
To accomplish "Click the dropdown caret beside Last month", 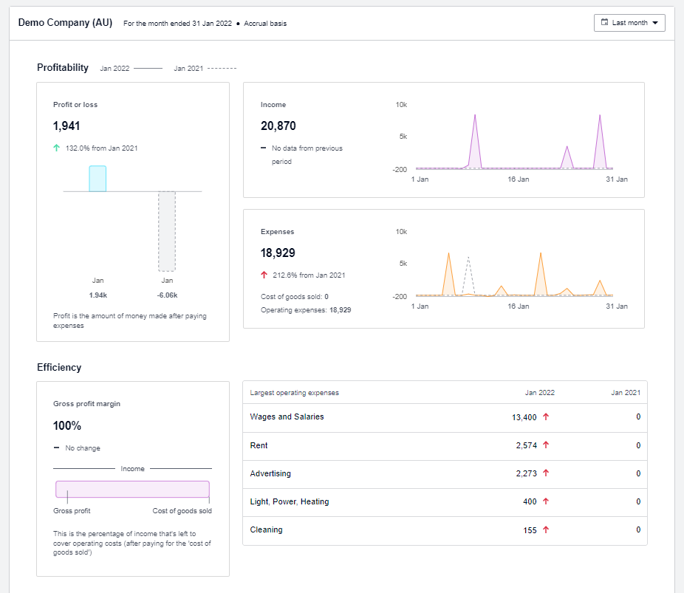I will [x=654, y=23].
